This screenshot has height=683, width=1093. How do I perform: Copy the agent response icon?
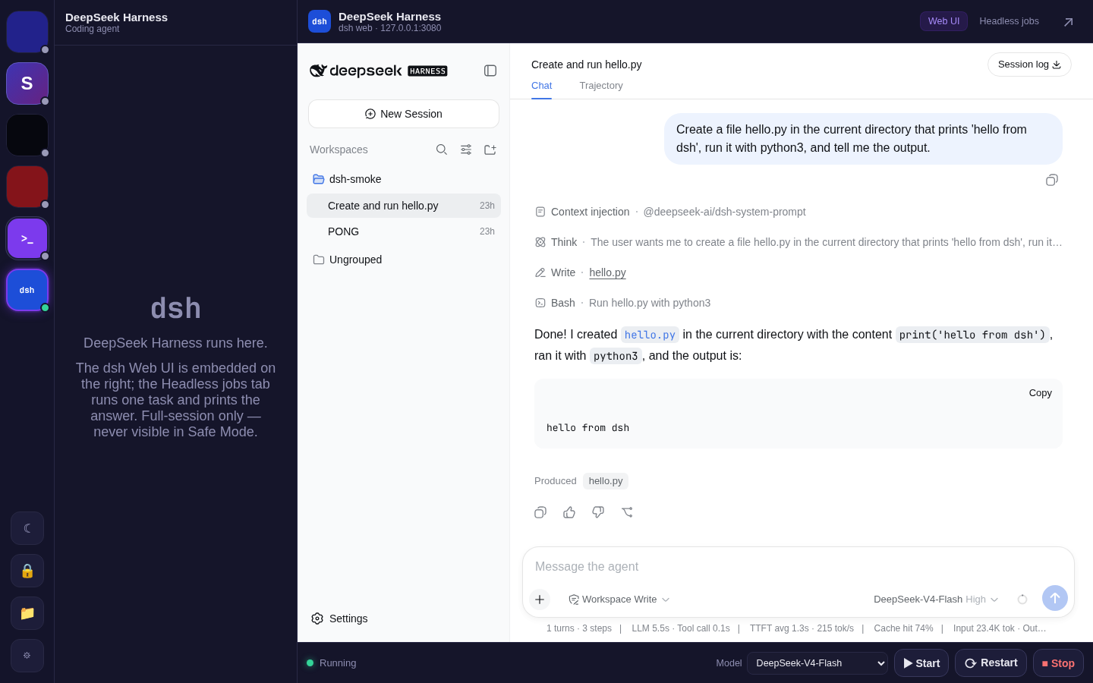540,512
